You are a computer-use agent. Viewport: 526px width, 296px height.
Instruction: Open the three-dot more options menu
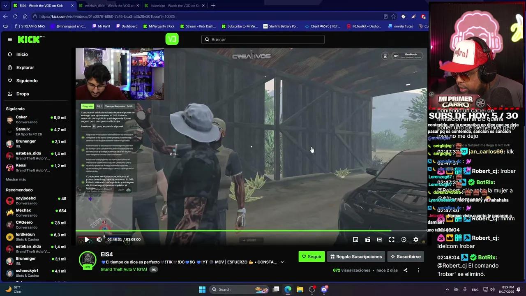[418, 270]
